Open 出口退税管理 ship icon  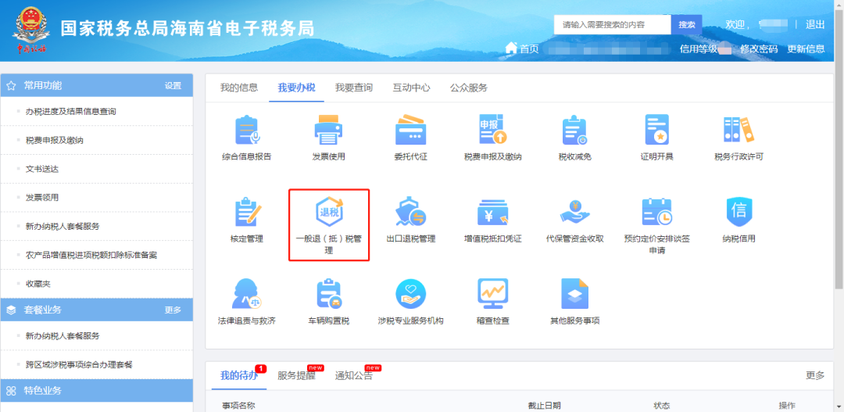click(x=411, y=212)
